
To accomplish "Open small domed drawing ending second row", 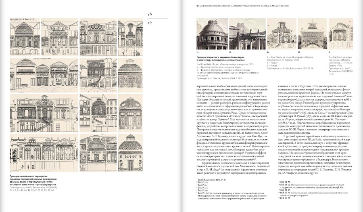I will [130, 74].
